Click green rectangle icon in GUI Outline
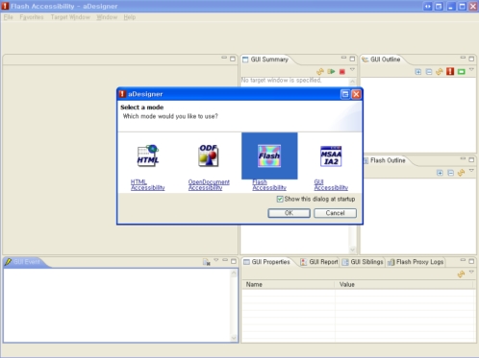Screen dimensions: 479x358 [462, 72]
